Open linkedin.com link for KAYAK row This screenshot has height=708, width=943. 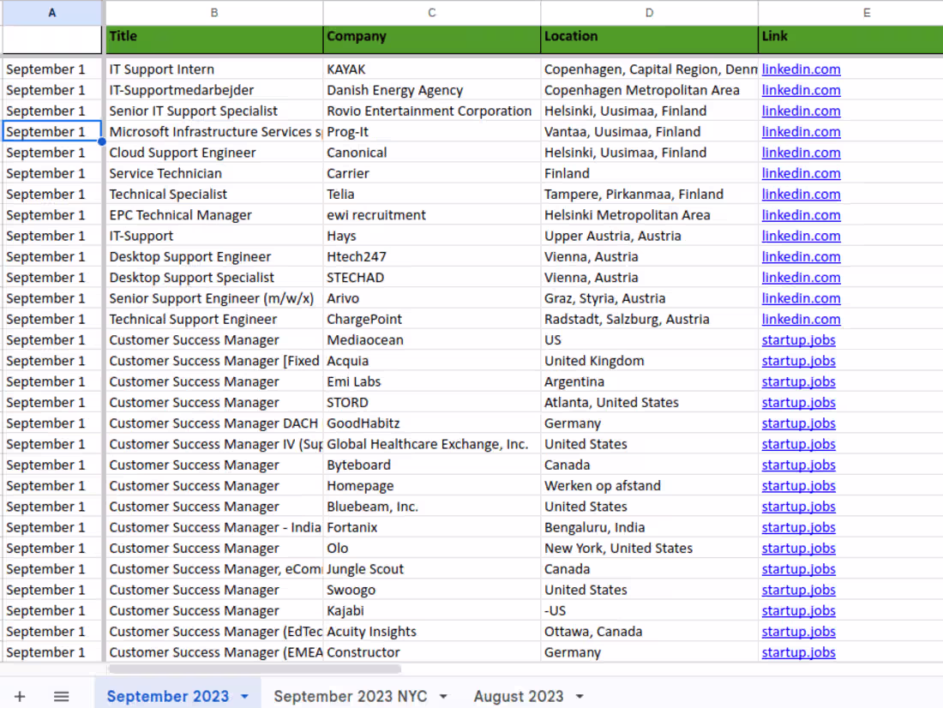point(801,69)
